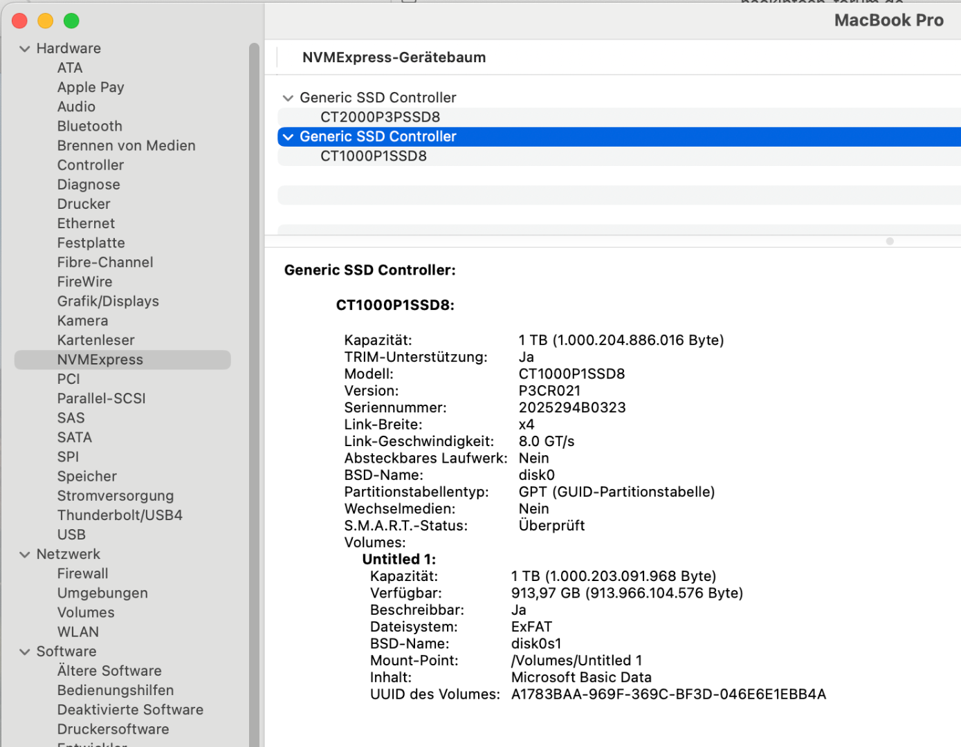Image resolution: width=961 pixels, height=747 pixels.
Task: Collapse the Hardware section chevron
Action: coord(25,49)
